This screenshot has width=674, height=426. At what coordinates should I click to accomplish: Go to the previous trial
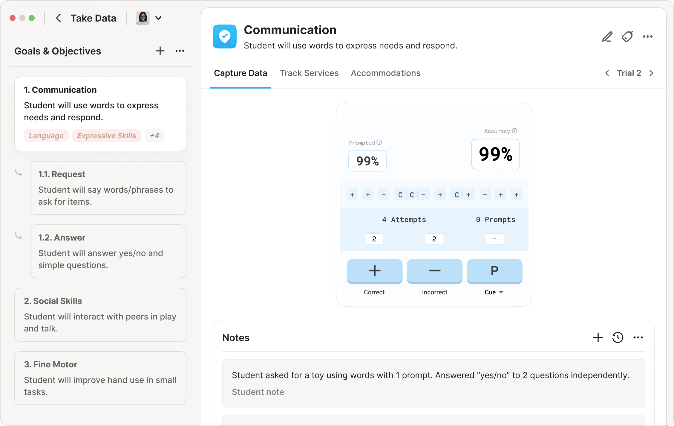[607, 73]
